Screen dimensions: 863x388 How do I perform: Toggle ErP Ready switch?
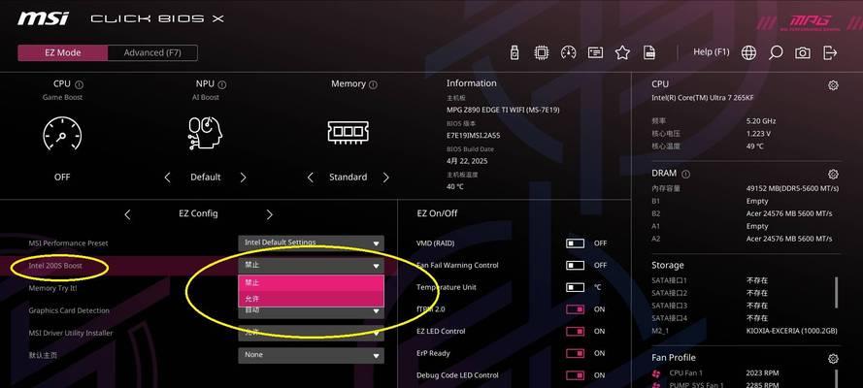tap(575, 353)
